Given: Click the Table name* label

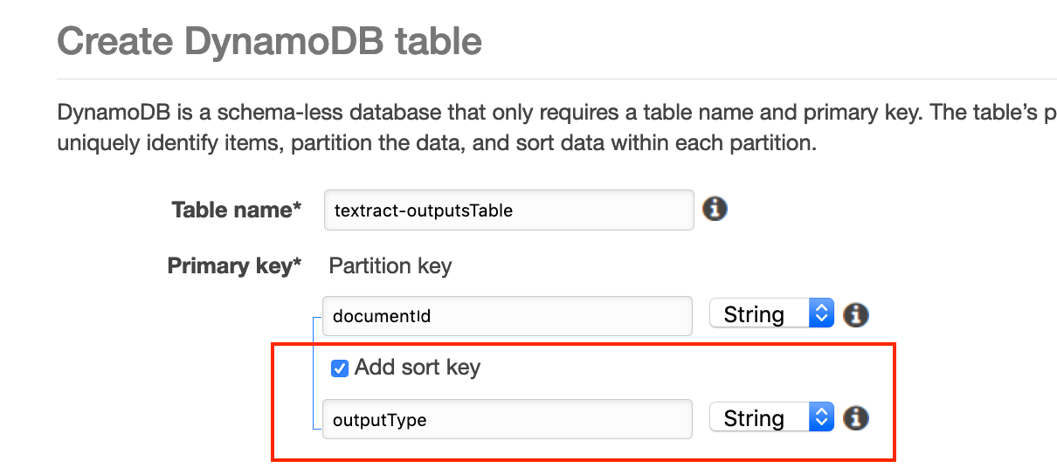Looking at the screenshot, I should pos(236,210).
